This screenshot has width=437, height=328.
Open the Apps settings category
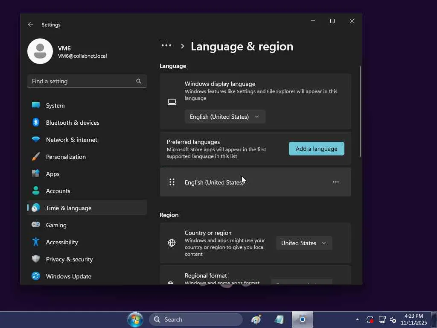click(87, 174)
